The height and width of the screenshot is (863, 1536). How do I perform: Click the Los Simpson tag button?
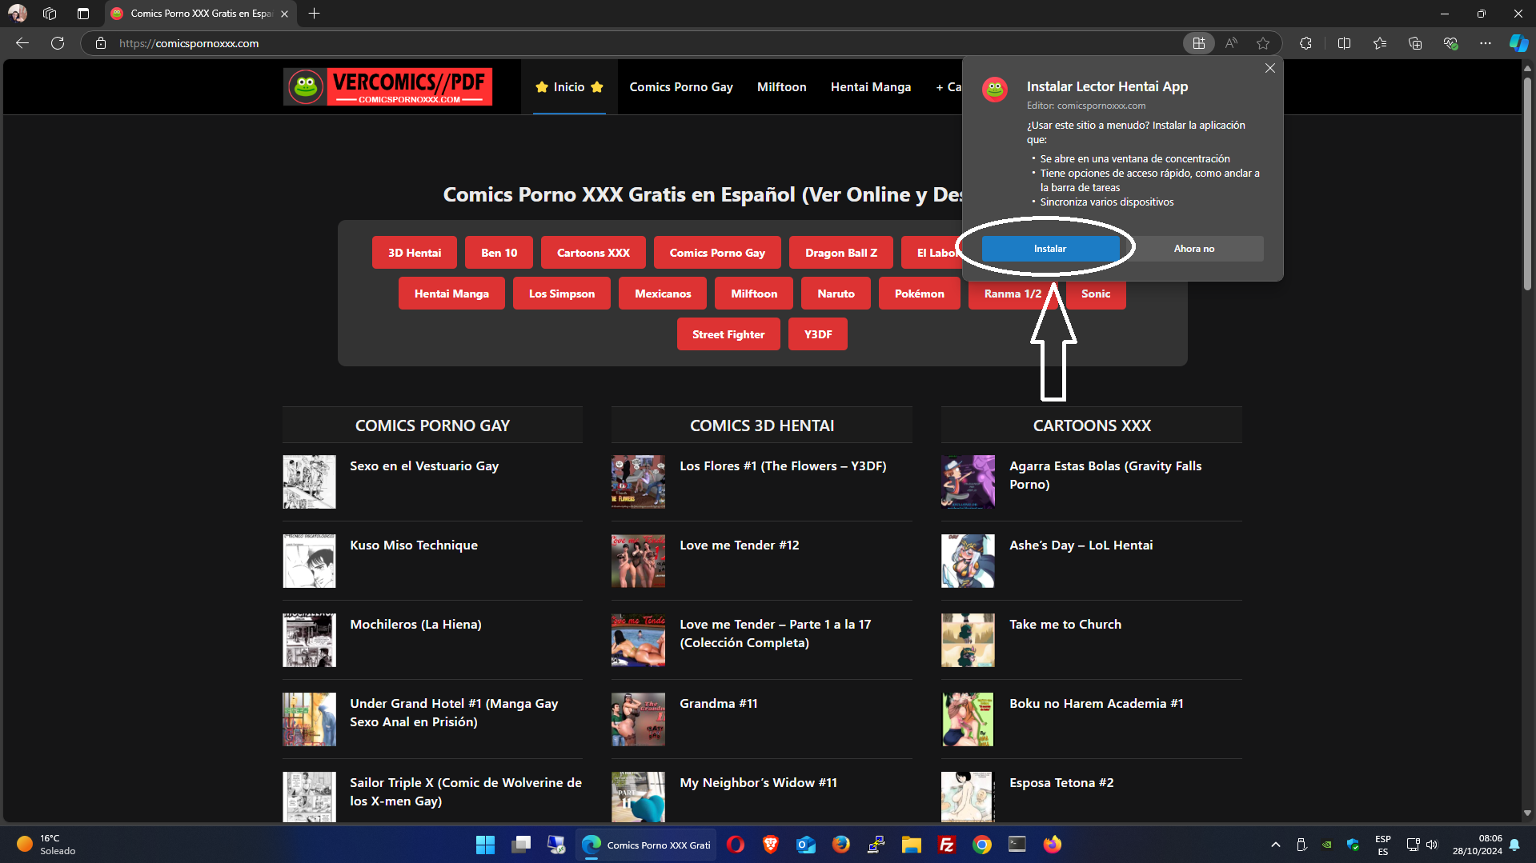coord(562,294)
